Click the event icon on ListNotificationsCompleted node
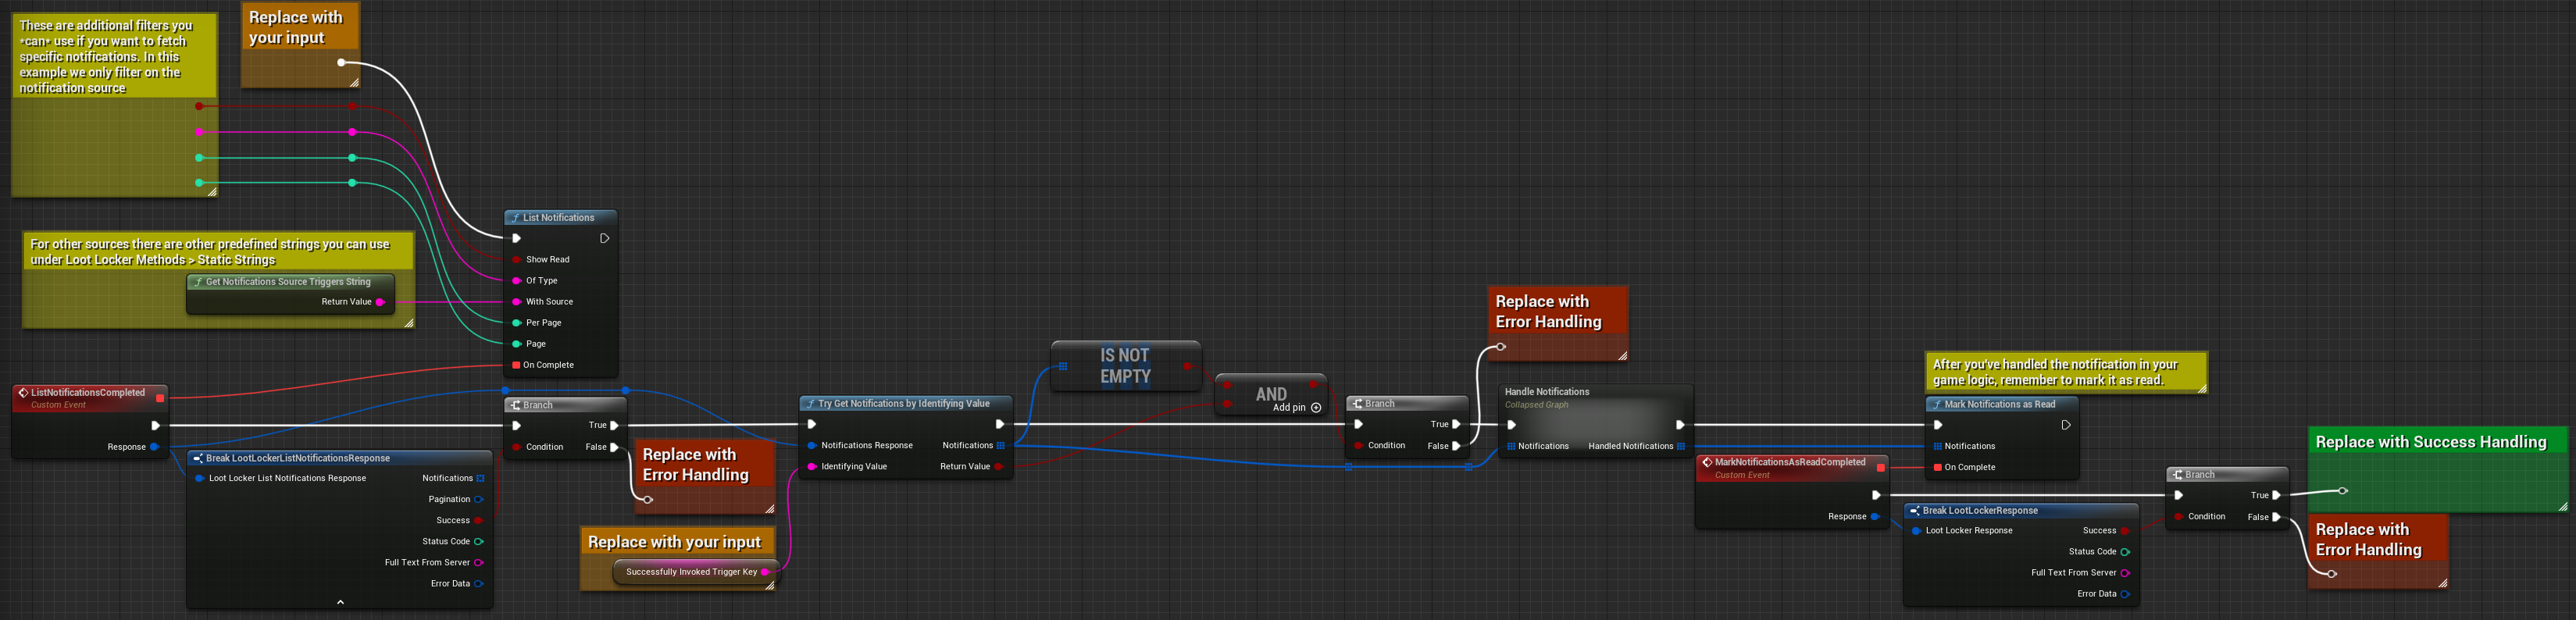 (x=23, y=393)
